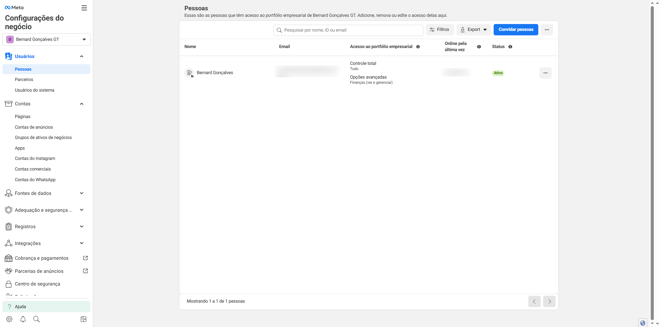Expand the Integrações section
This screenshot has height=327, width=660.
[81, 243]
